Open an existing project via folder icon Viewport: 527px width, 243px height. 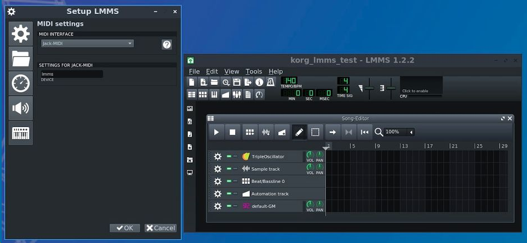pos(214,82)
